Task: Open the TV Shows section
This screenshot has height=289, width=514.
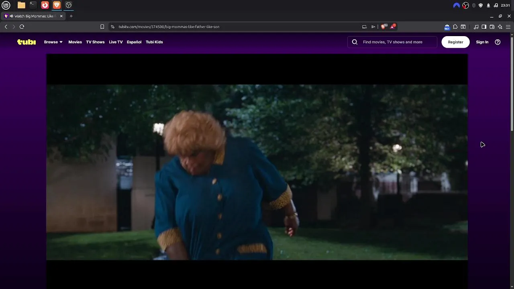Action: click(x=95, y=42)
